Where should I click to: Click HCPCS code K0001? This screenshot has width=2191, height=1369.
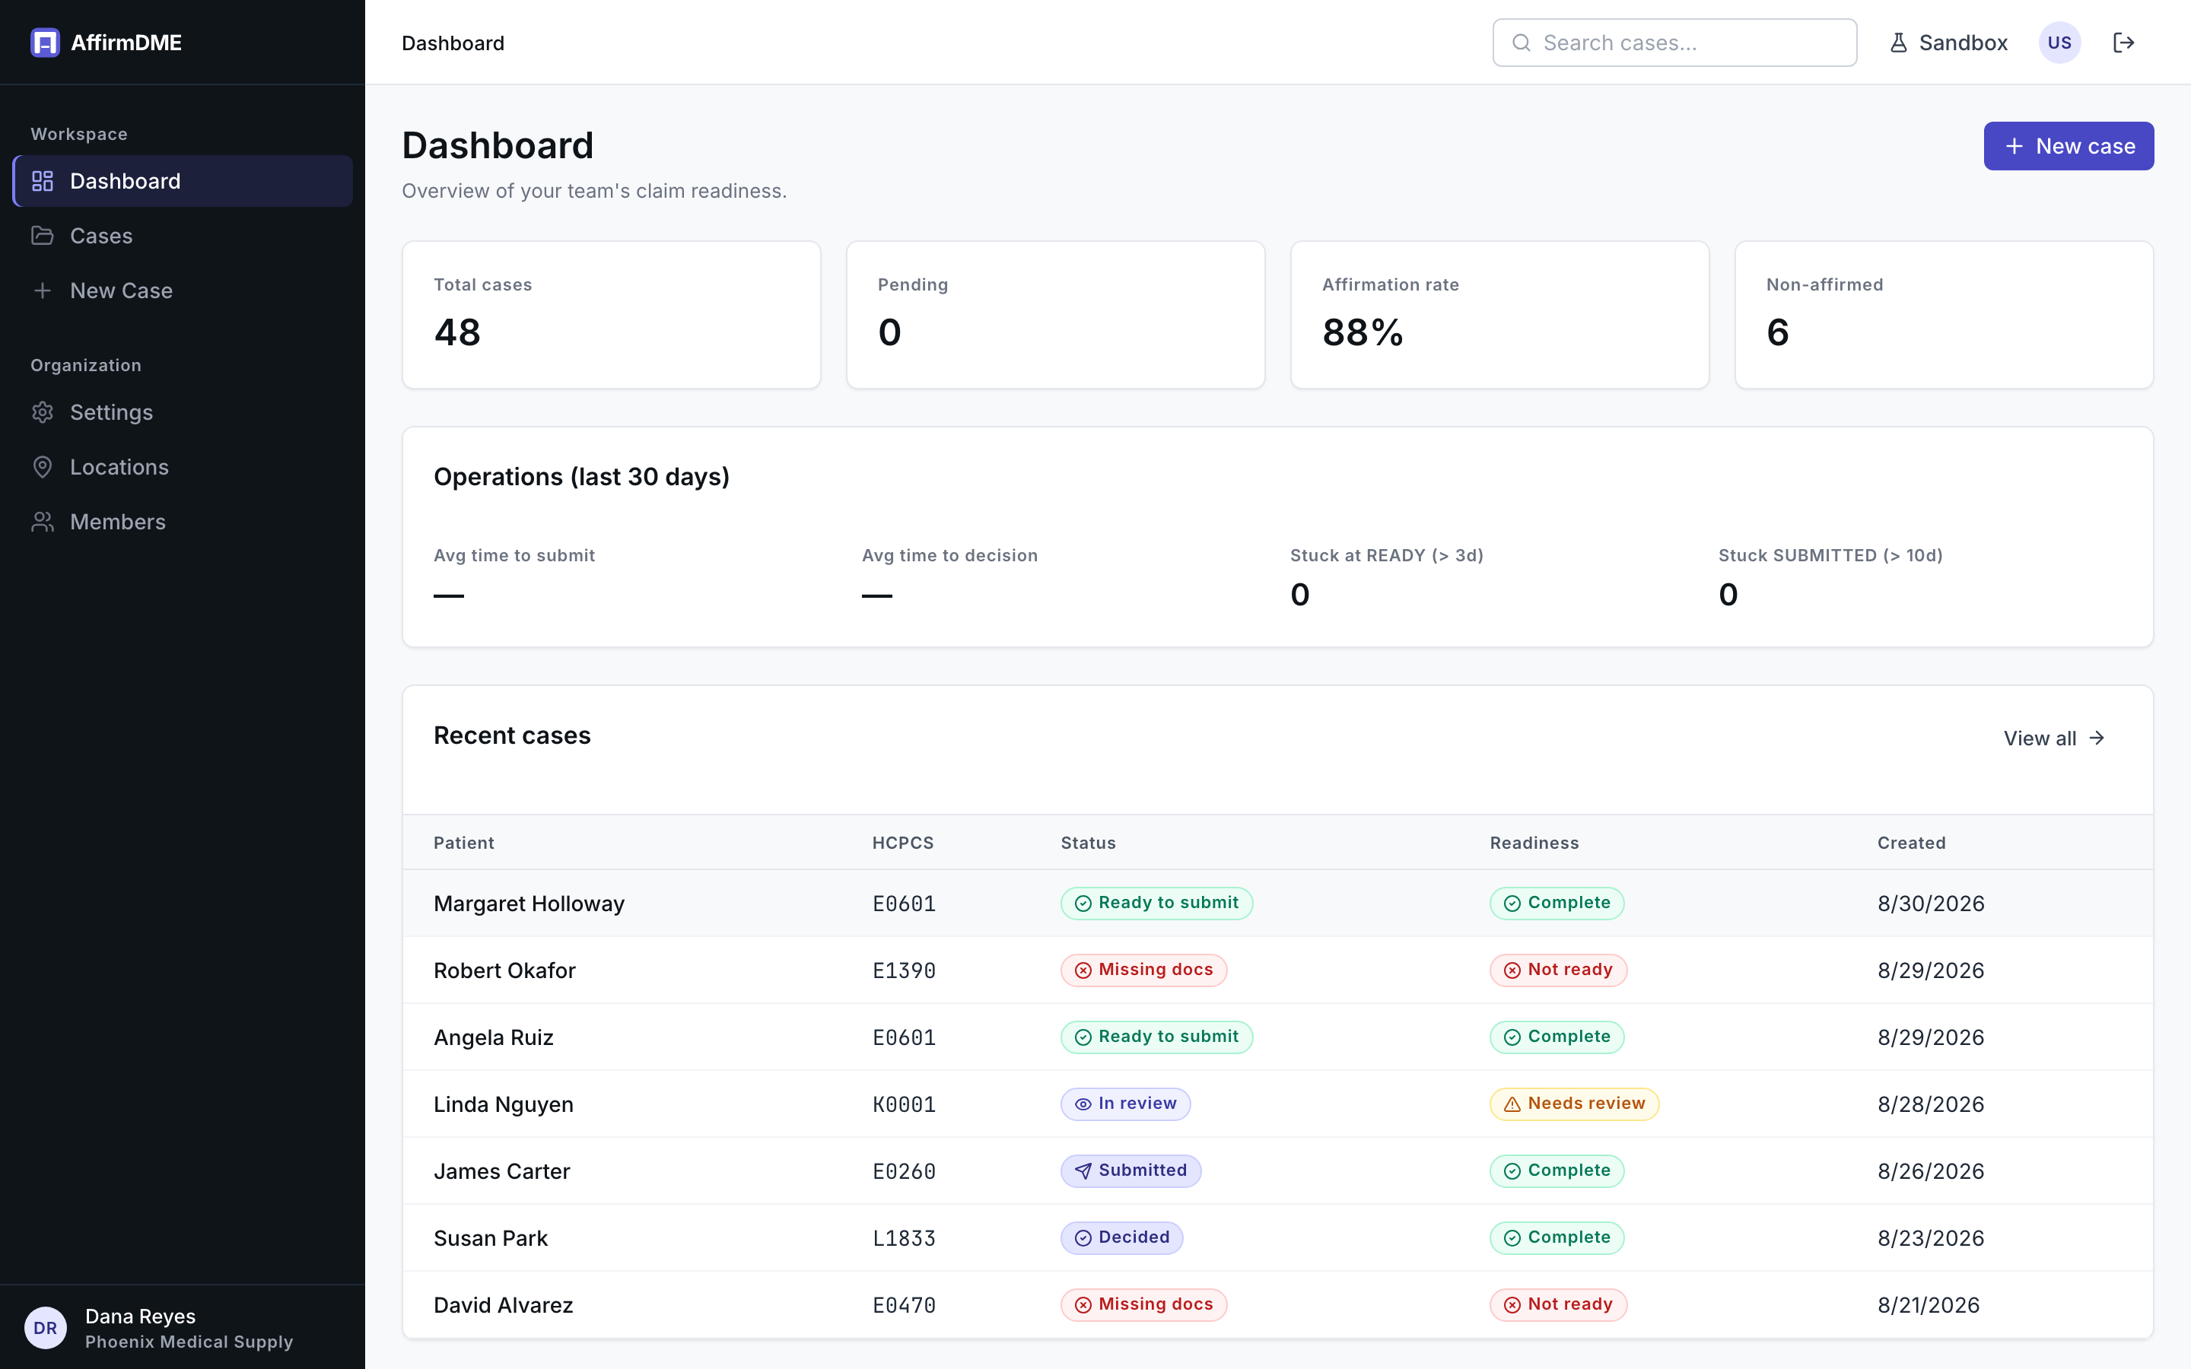click(904, 1104)
